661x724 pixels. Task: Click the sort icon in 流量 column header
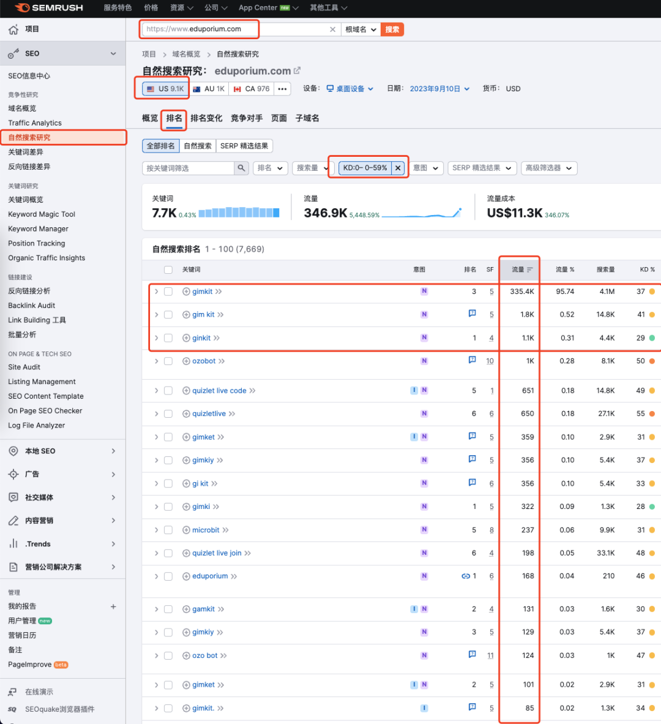tap(530, 270)
